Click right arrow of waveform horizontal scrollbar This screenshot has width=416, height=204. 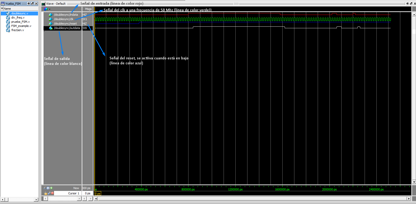point(409,199)
